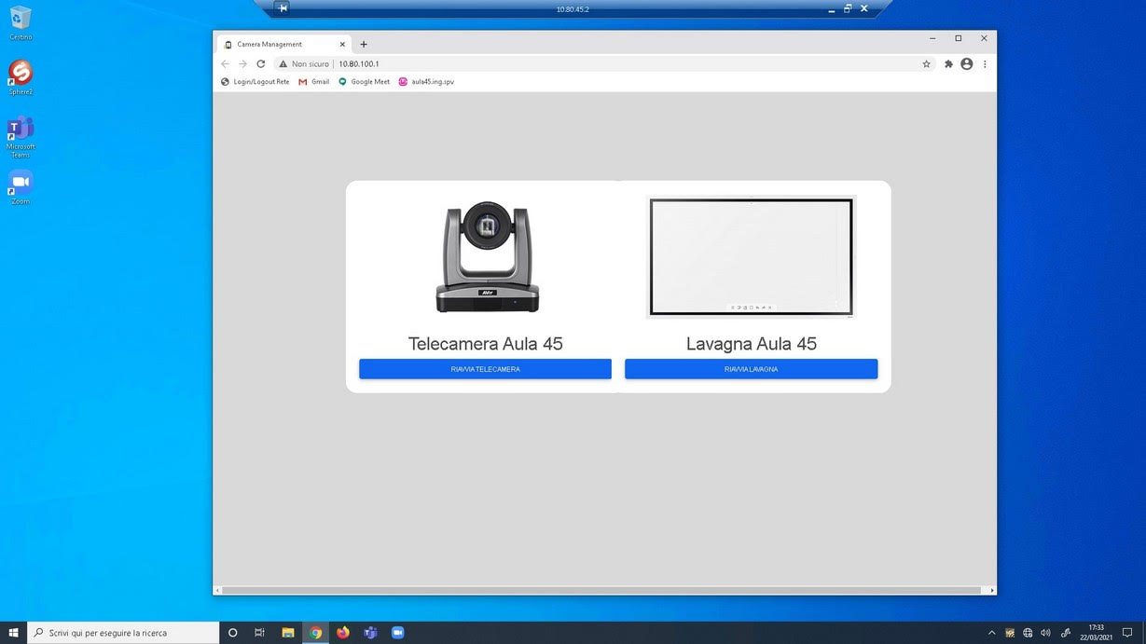Viewport: 1146px width, 644px height.
Task: Open the Login/Logout Rete bookmark
Action: tap(255, 82)
